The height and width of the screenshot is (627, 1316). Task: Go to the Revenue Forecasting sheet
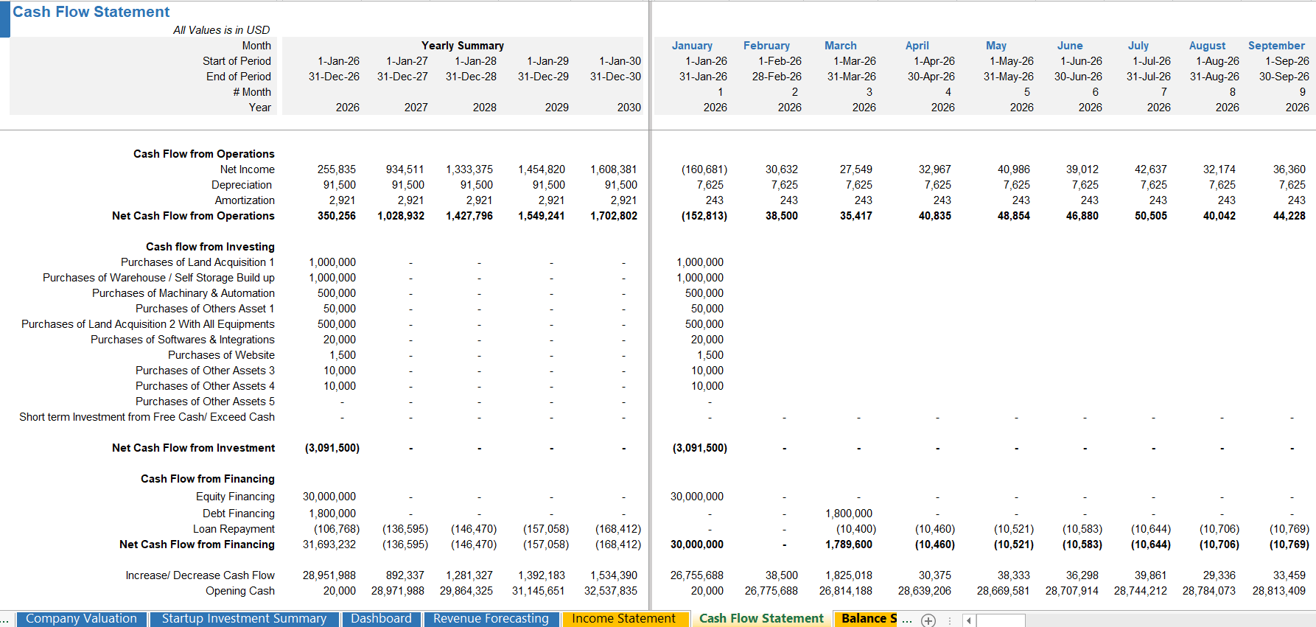point(491,619)
